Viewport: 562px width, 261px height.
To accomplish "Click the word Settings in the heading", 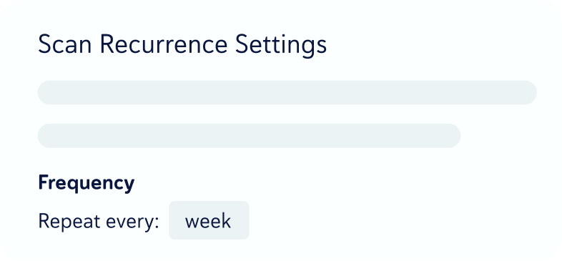I will point(280,46).
